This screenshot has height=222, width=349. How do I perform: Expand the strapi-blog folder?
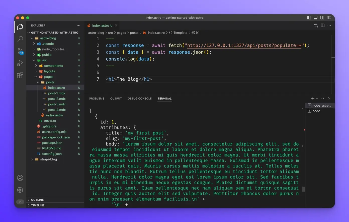(x=48, y=159)
